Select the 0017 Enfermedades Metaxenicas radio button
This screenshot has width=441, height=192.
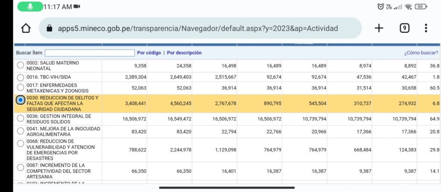pyautogui.click(x=20, y=87)
